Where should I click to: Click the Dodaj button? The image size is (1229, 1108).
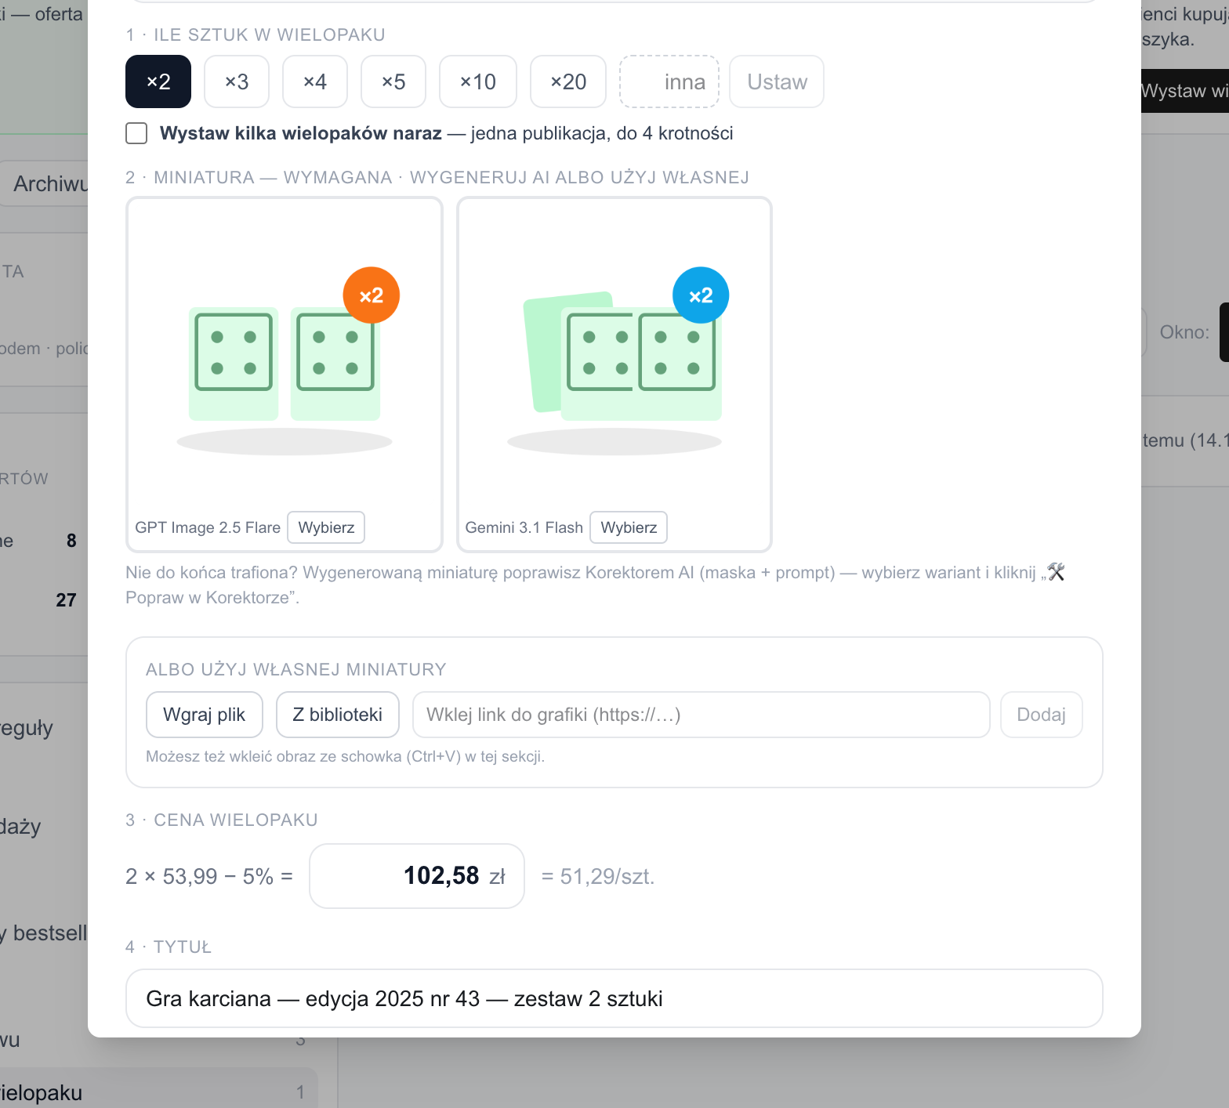(1042, 715)
